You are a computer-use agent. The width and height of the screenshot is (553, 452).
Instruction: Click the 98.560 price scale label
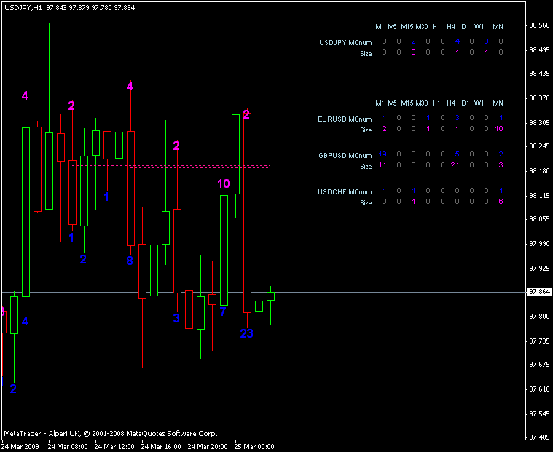click(x=540, y=25)
